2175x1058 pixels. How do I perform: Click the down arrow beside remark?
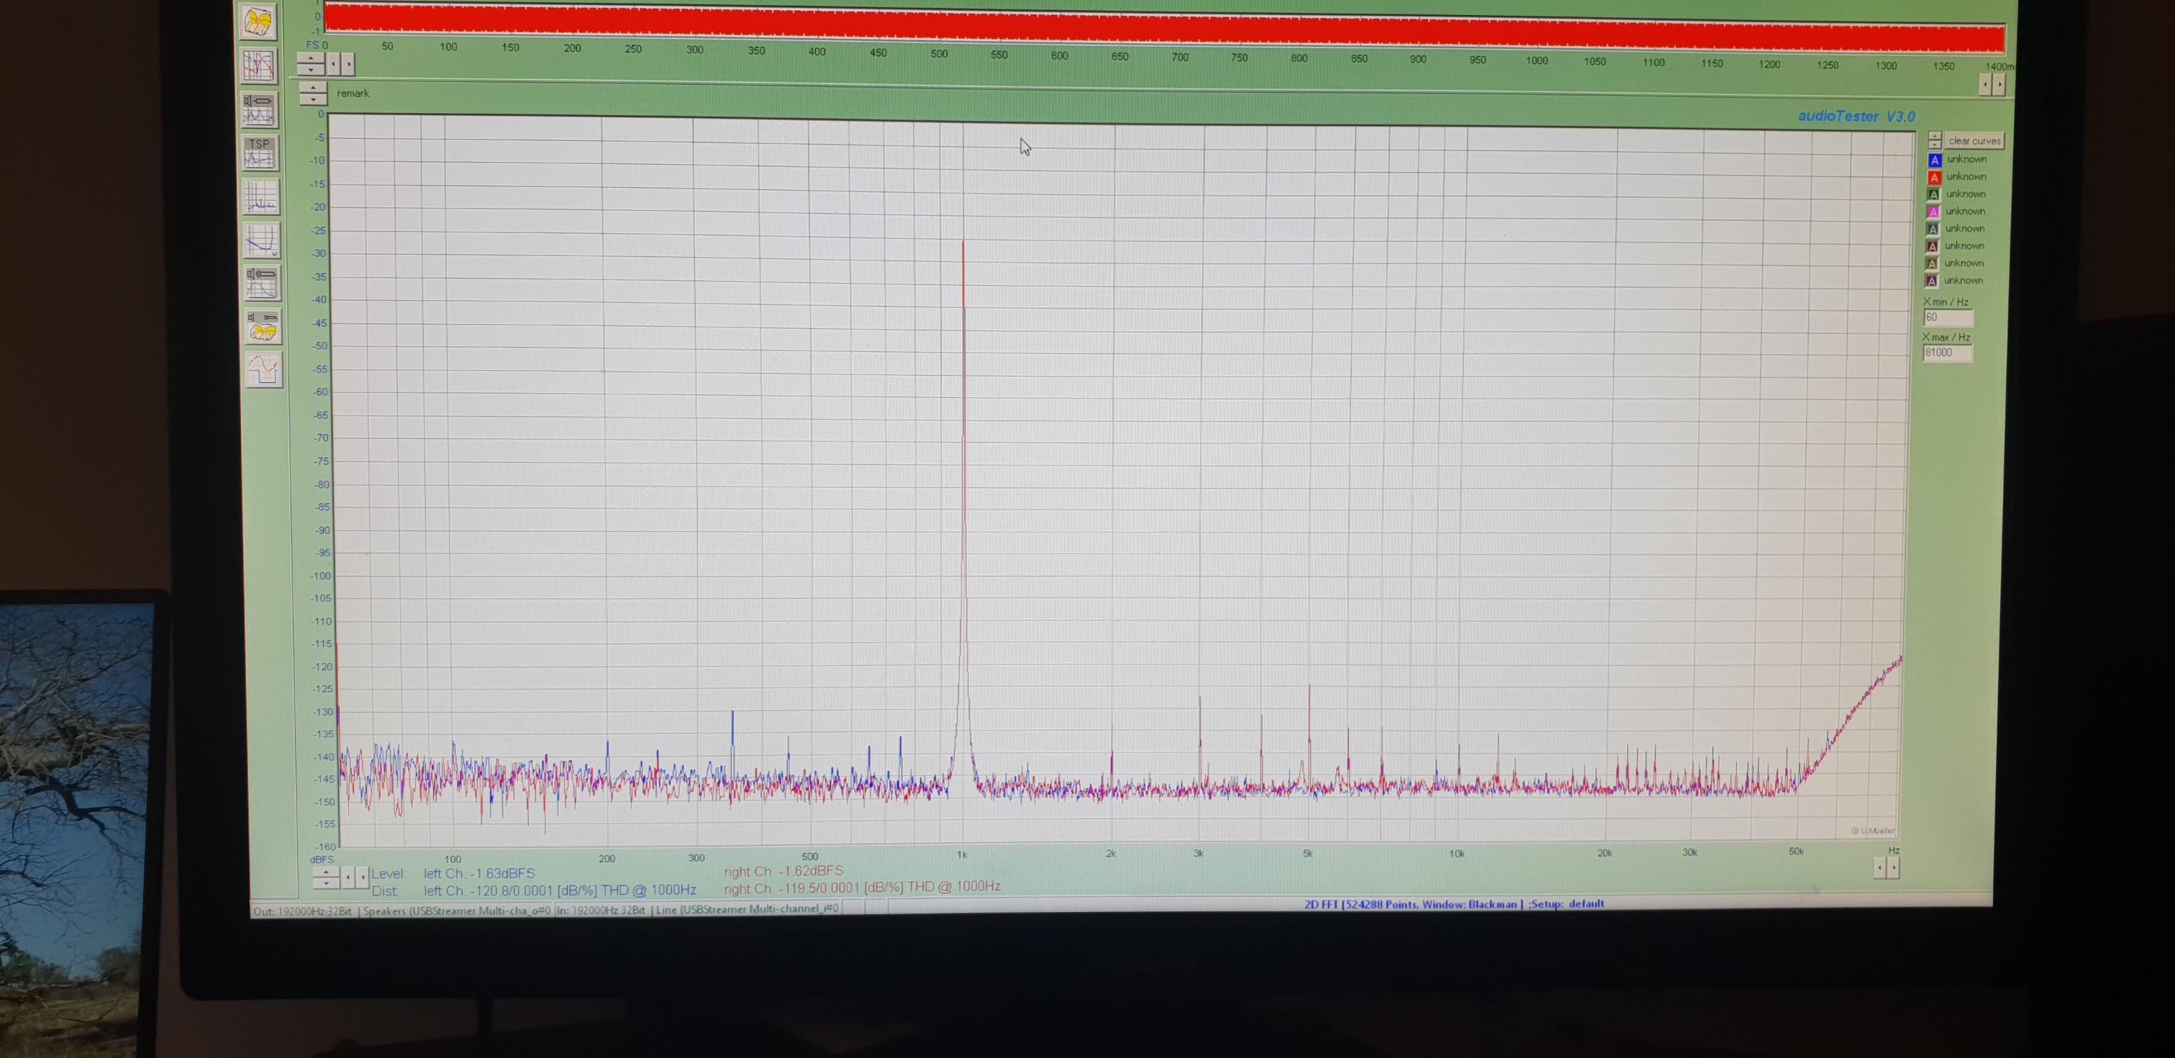coord(313,99)
